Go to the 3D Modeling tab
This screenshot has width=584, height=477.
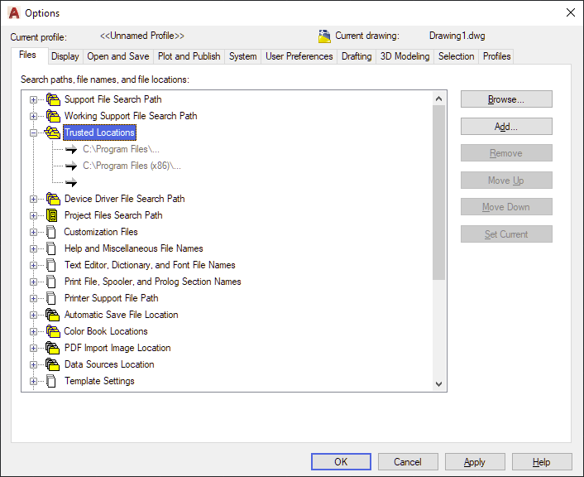pyautogui.click(x=404, y=56)
